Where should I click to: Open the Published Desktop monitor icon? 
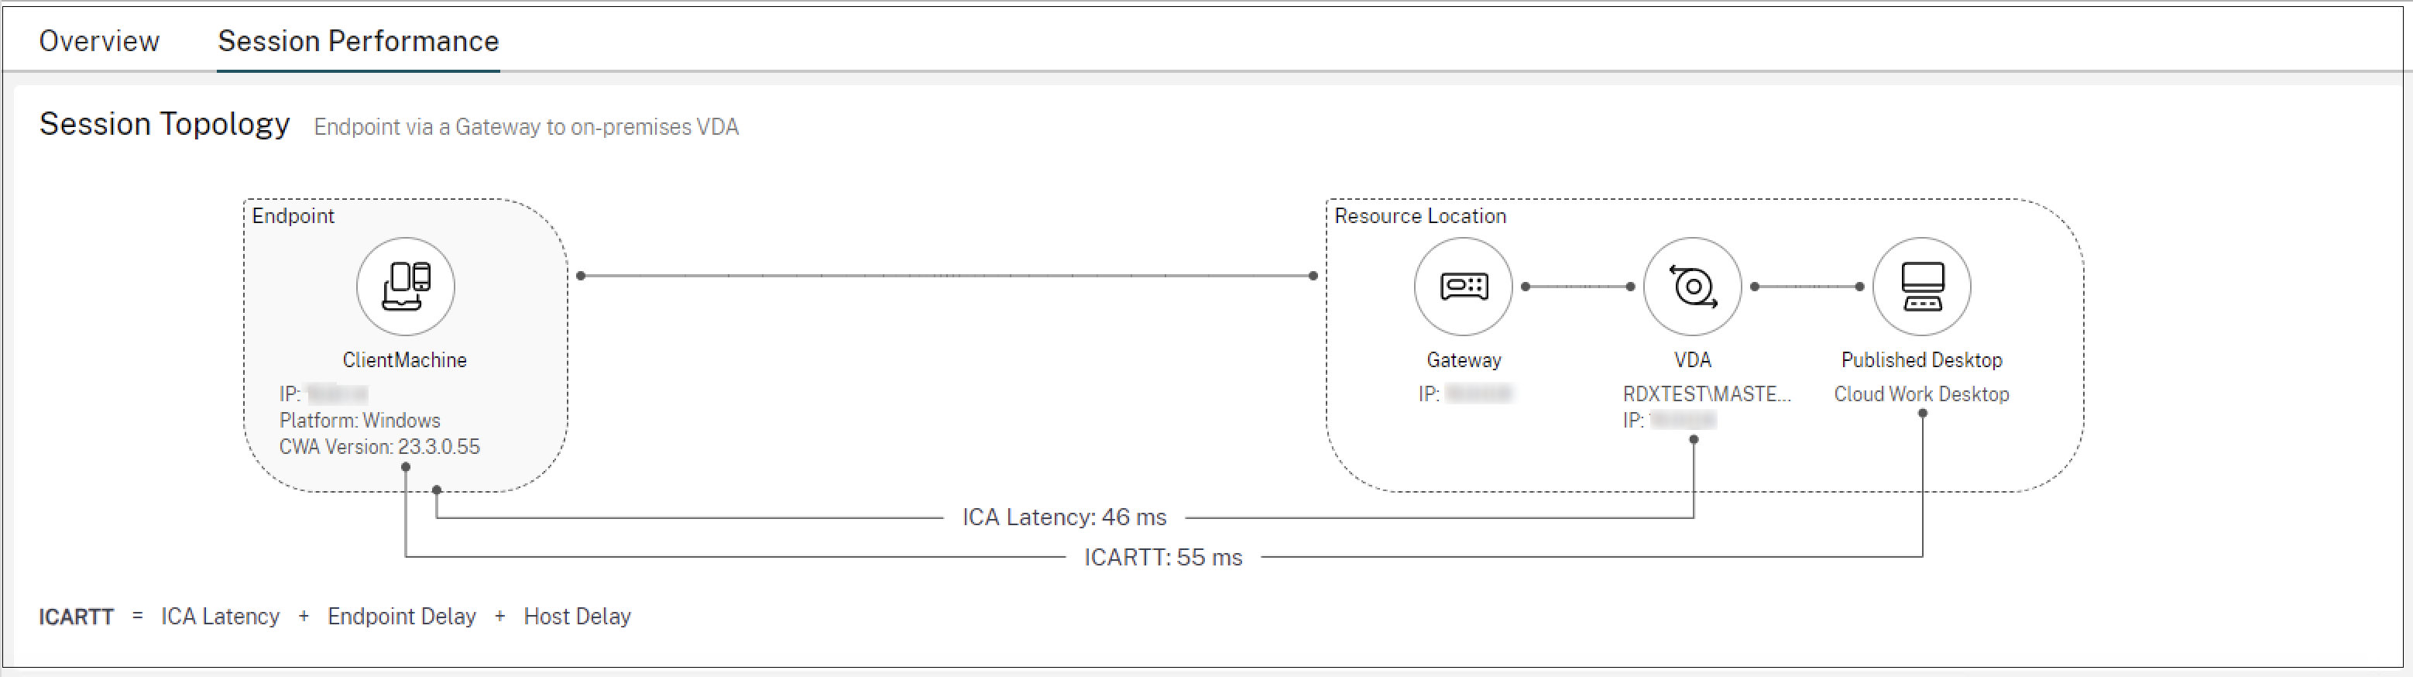click(1920, 286)
